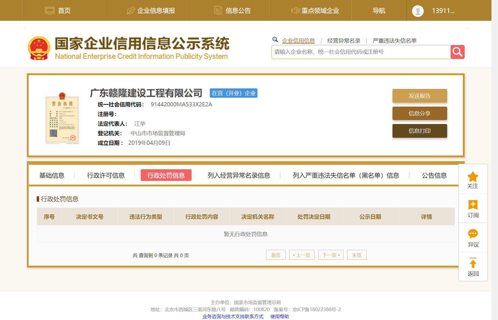Select the 经营异常名录 search category
The height and width of the screenshot is (320, 498).
[344, 41]
